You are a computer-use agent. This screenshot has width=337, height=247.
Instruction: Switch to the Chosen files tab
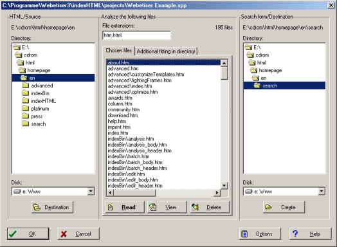118,51
